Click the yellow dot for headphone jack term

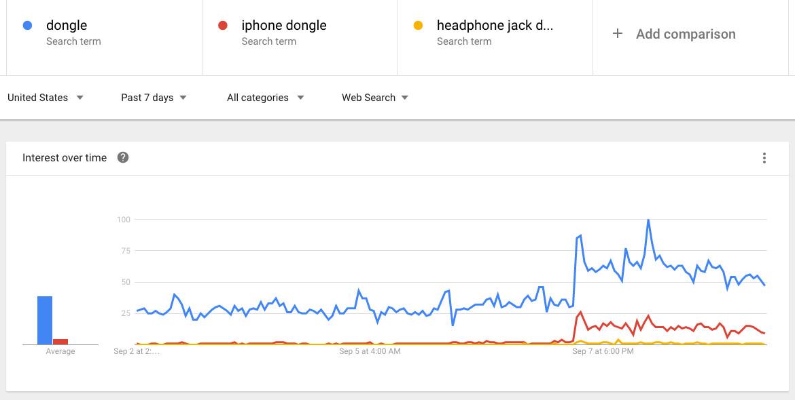418,26
